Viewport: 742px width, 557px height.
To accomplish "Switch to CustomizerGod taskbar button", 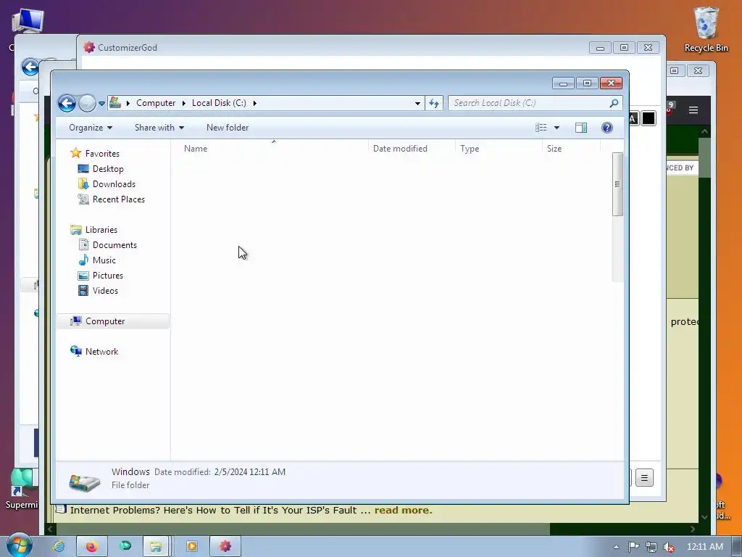I will [x=226, y=546].
